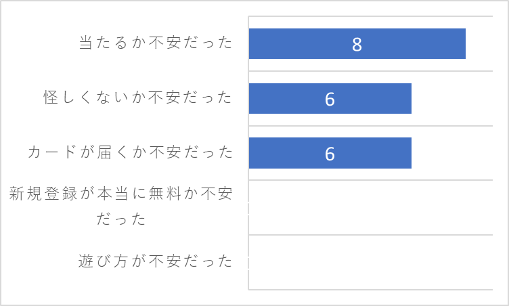Click the data label 8 on the top bar

click(x=357, y=44)
